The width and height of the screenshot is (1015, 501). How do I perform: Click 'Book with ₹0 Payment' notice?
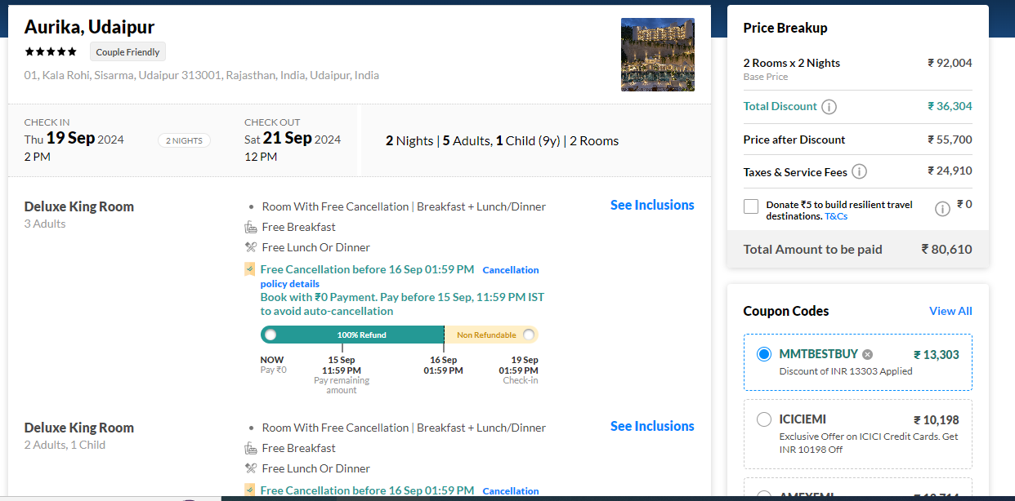(x=402, y=304)
